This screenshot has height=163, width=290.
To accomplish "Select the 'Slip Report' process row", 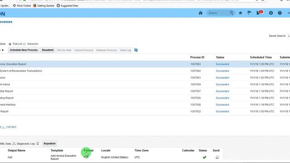I will coord(145,91).
